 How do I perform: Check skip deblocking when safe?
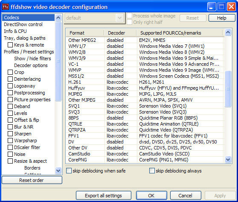click(x=69, y=171)
